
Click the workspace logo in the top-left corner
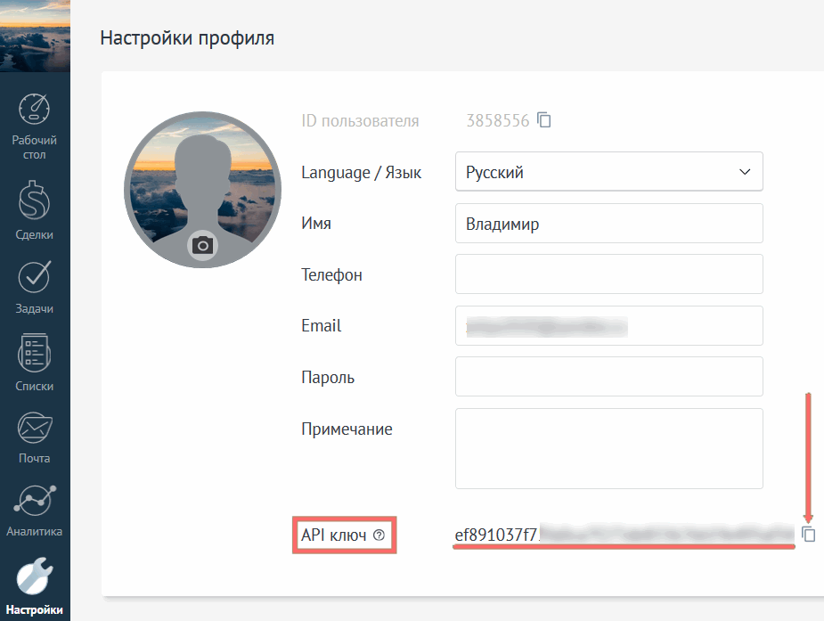tap(35, 36)
